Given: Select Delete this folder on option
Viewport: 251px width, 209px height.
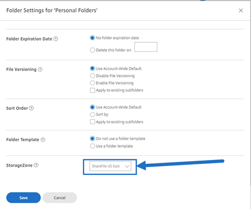Looking at the screenshot, I should pyautogui.click(x=93, y=50).
